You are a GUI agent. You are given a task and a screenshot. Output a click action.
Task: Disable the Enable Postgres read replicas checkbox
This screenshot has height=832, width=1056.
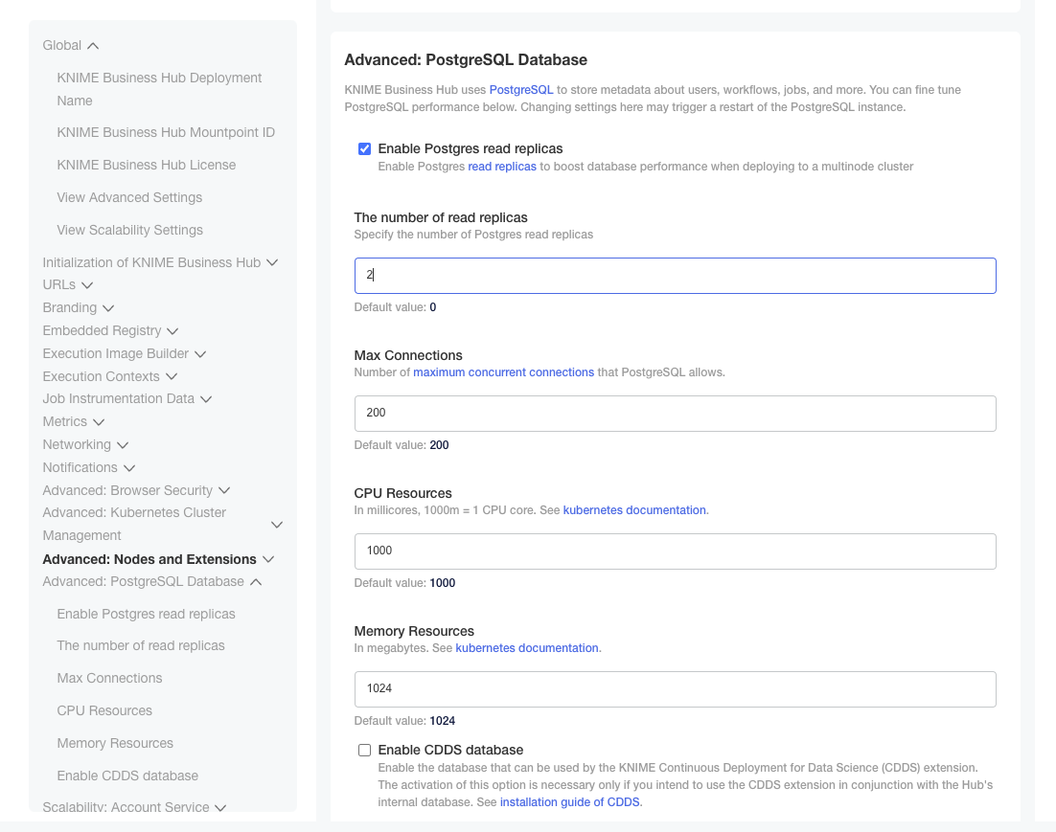point(364,148)
